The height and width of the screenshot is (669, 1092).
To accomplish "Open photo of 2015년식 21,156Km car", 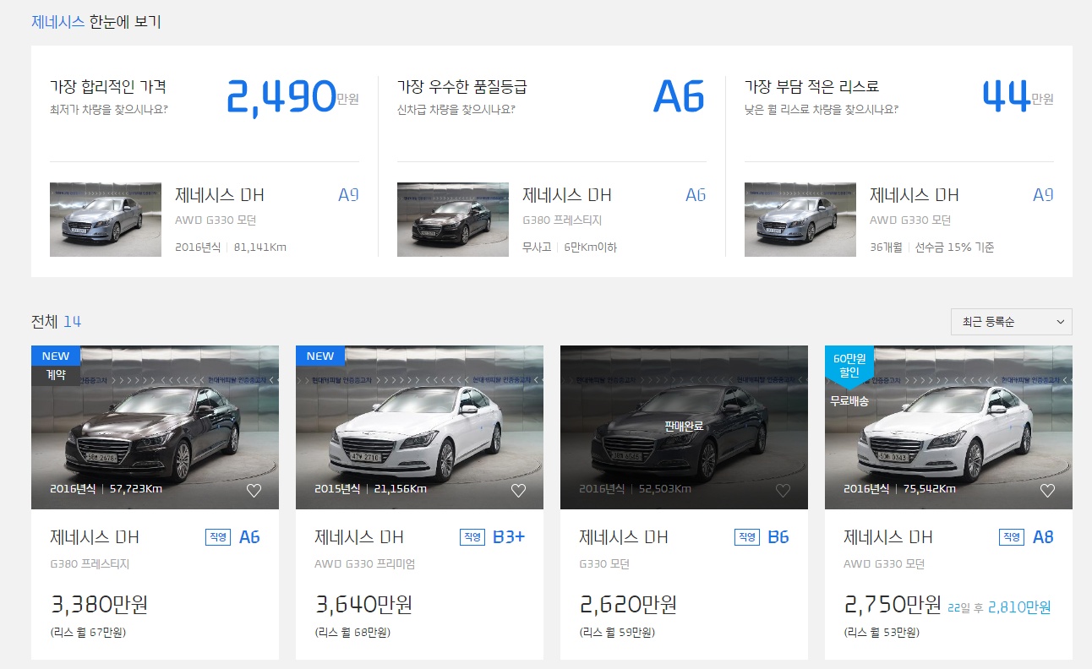I will pos(419,427).
